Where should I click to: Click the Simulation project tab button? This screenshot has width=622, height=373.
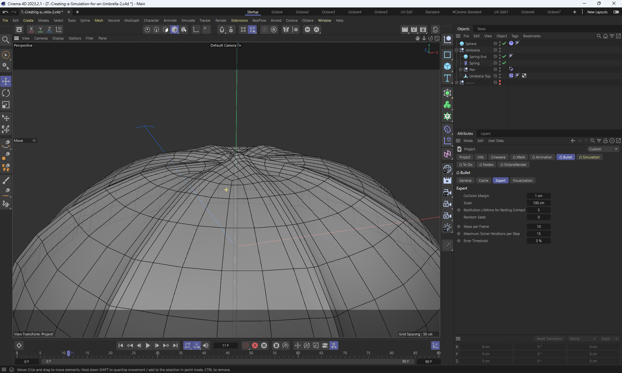[589, 157]
